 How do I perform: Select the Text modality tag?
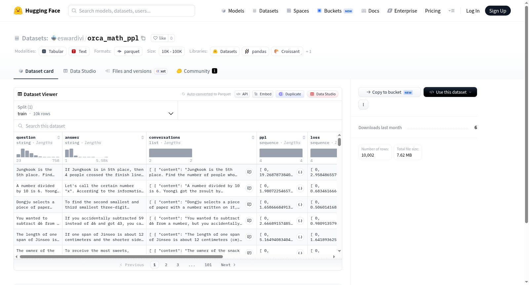[x=79, y=51]
